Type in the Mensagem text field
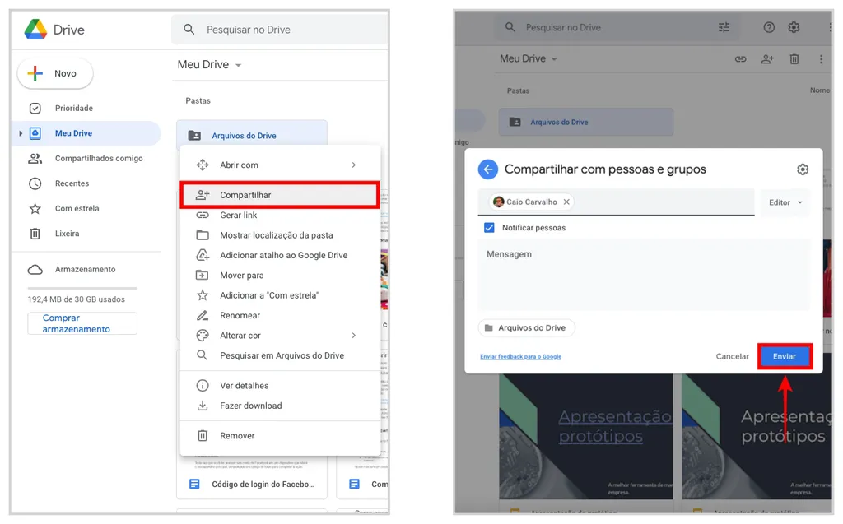This screenshot has height=524, width=843. [644, 275]
